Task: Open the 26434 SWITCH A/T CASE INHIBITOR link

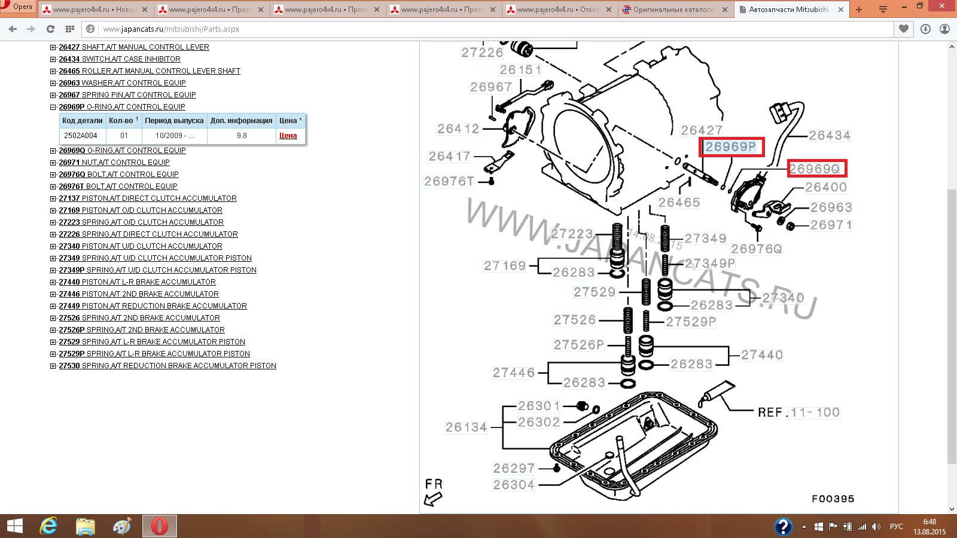Action: pyautogui.click(x=119, y=59)
